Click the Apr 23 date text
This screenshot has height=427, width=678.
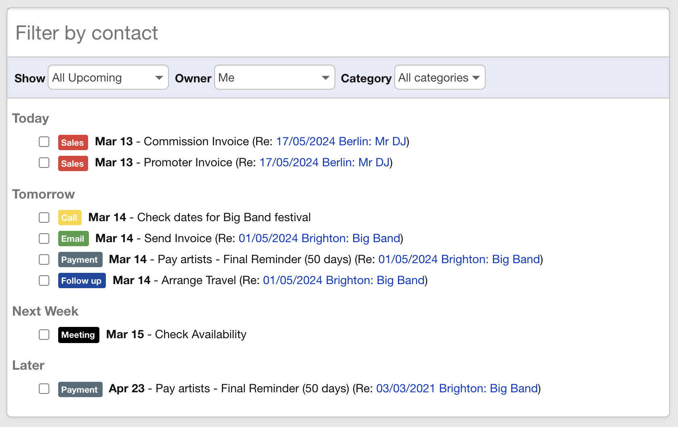point(127,389)
